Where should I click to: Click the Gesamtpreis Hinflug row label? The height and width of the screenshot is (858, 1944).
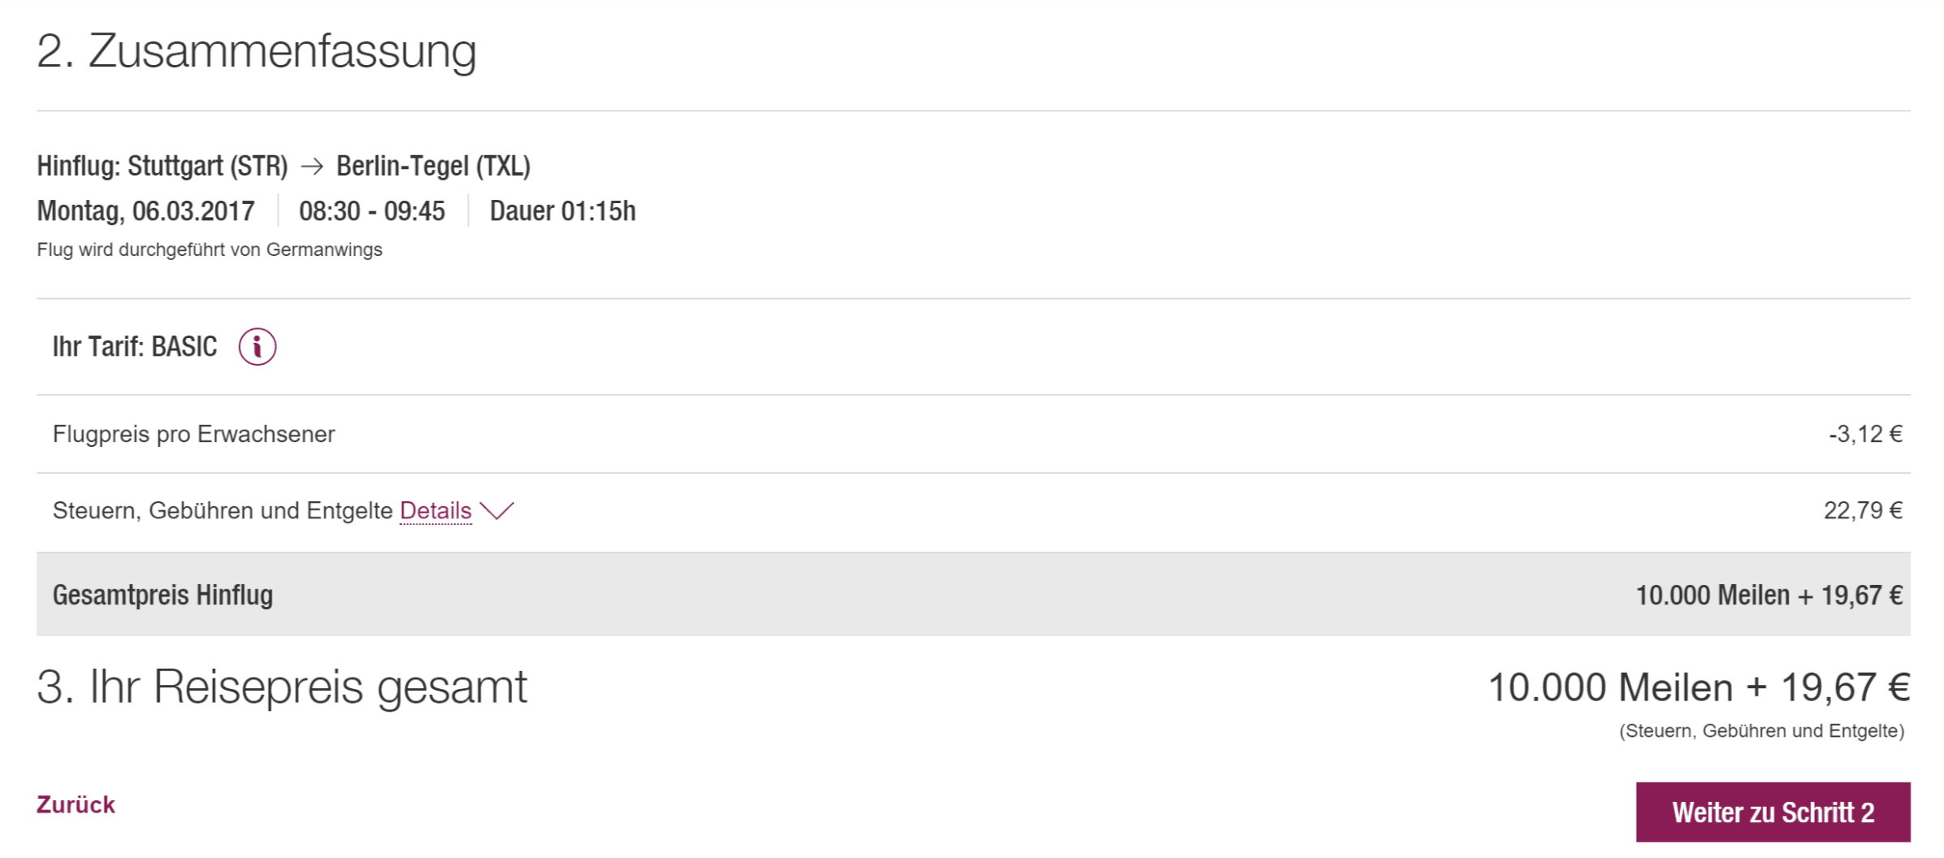162,595
